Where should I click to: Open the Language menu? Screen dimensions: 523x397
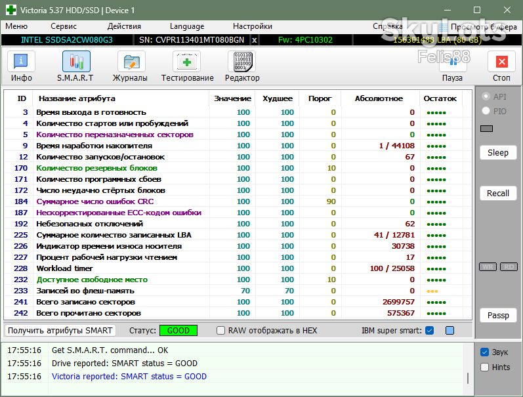(x=187, y=26)
